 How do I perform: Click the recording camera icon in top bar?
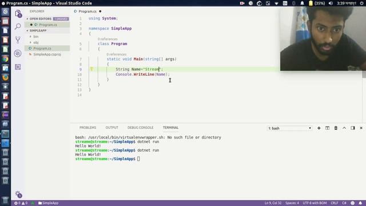pyautogui.click(x=242, y=3)
